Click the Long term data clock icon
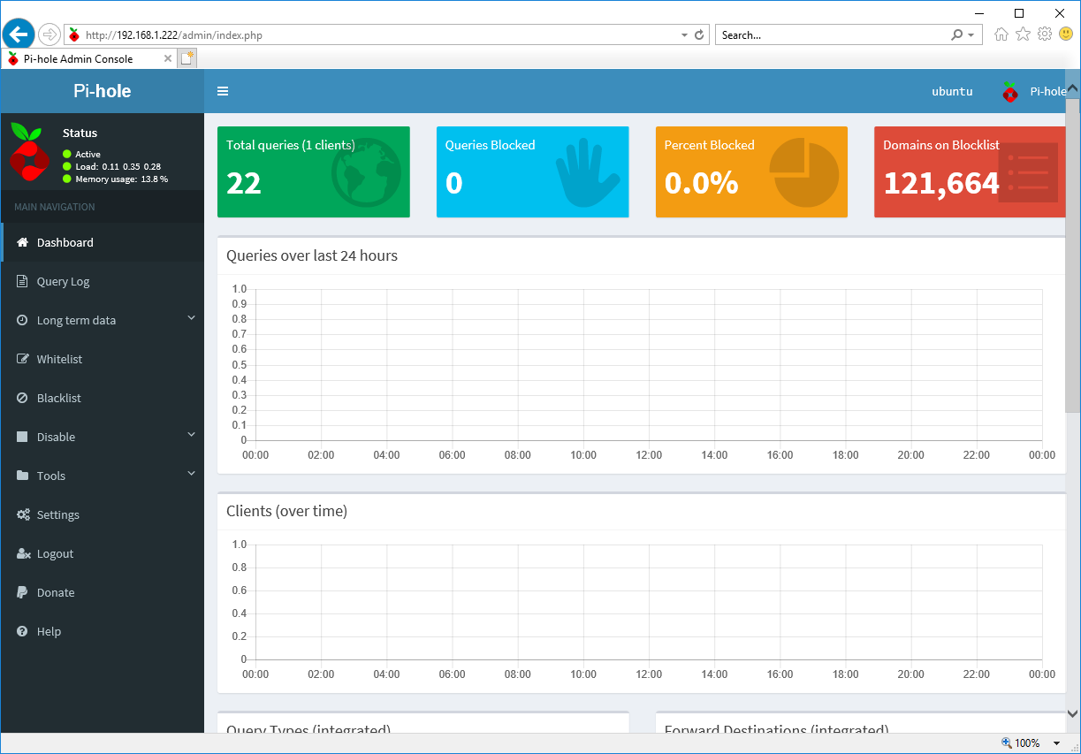The width and height of the screenshot is (1081, 754). (x=22, y=320)
